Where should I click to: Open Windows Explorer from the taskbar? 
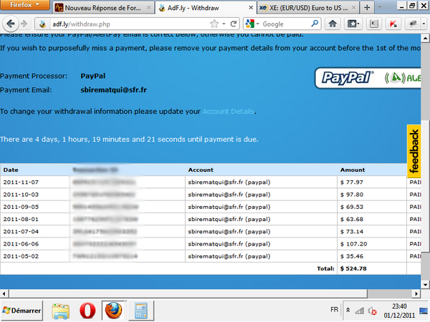61,311
